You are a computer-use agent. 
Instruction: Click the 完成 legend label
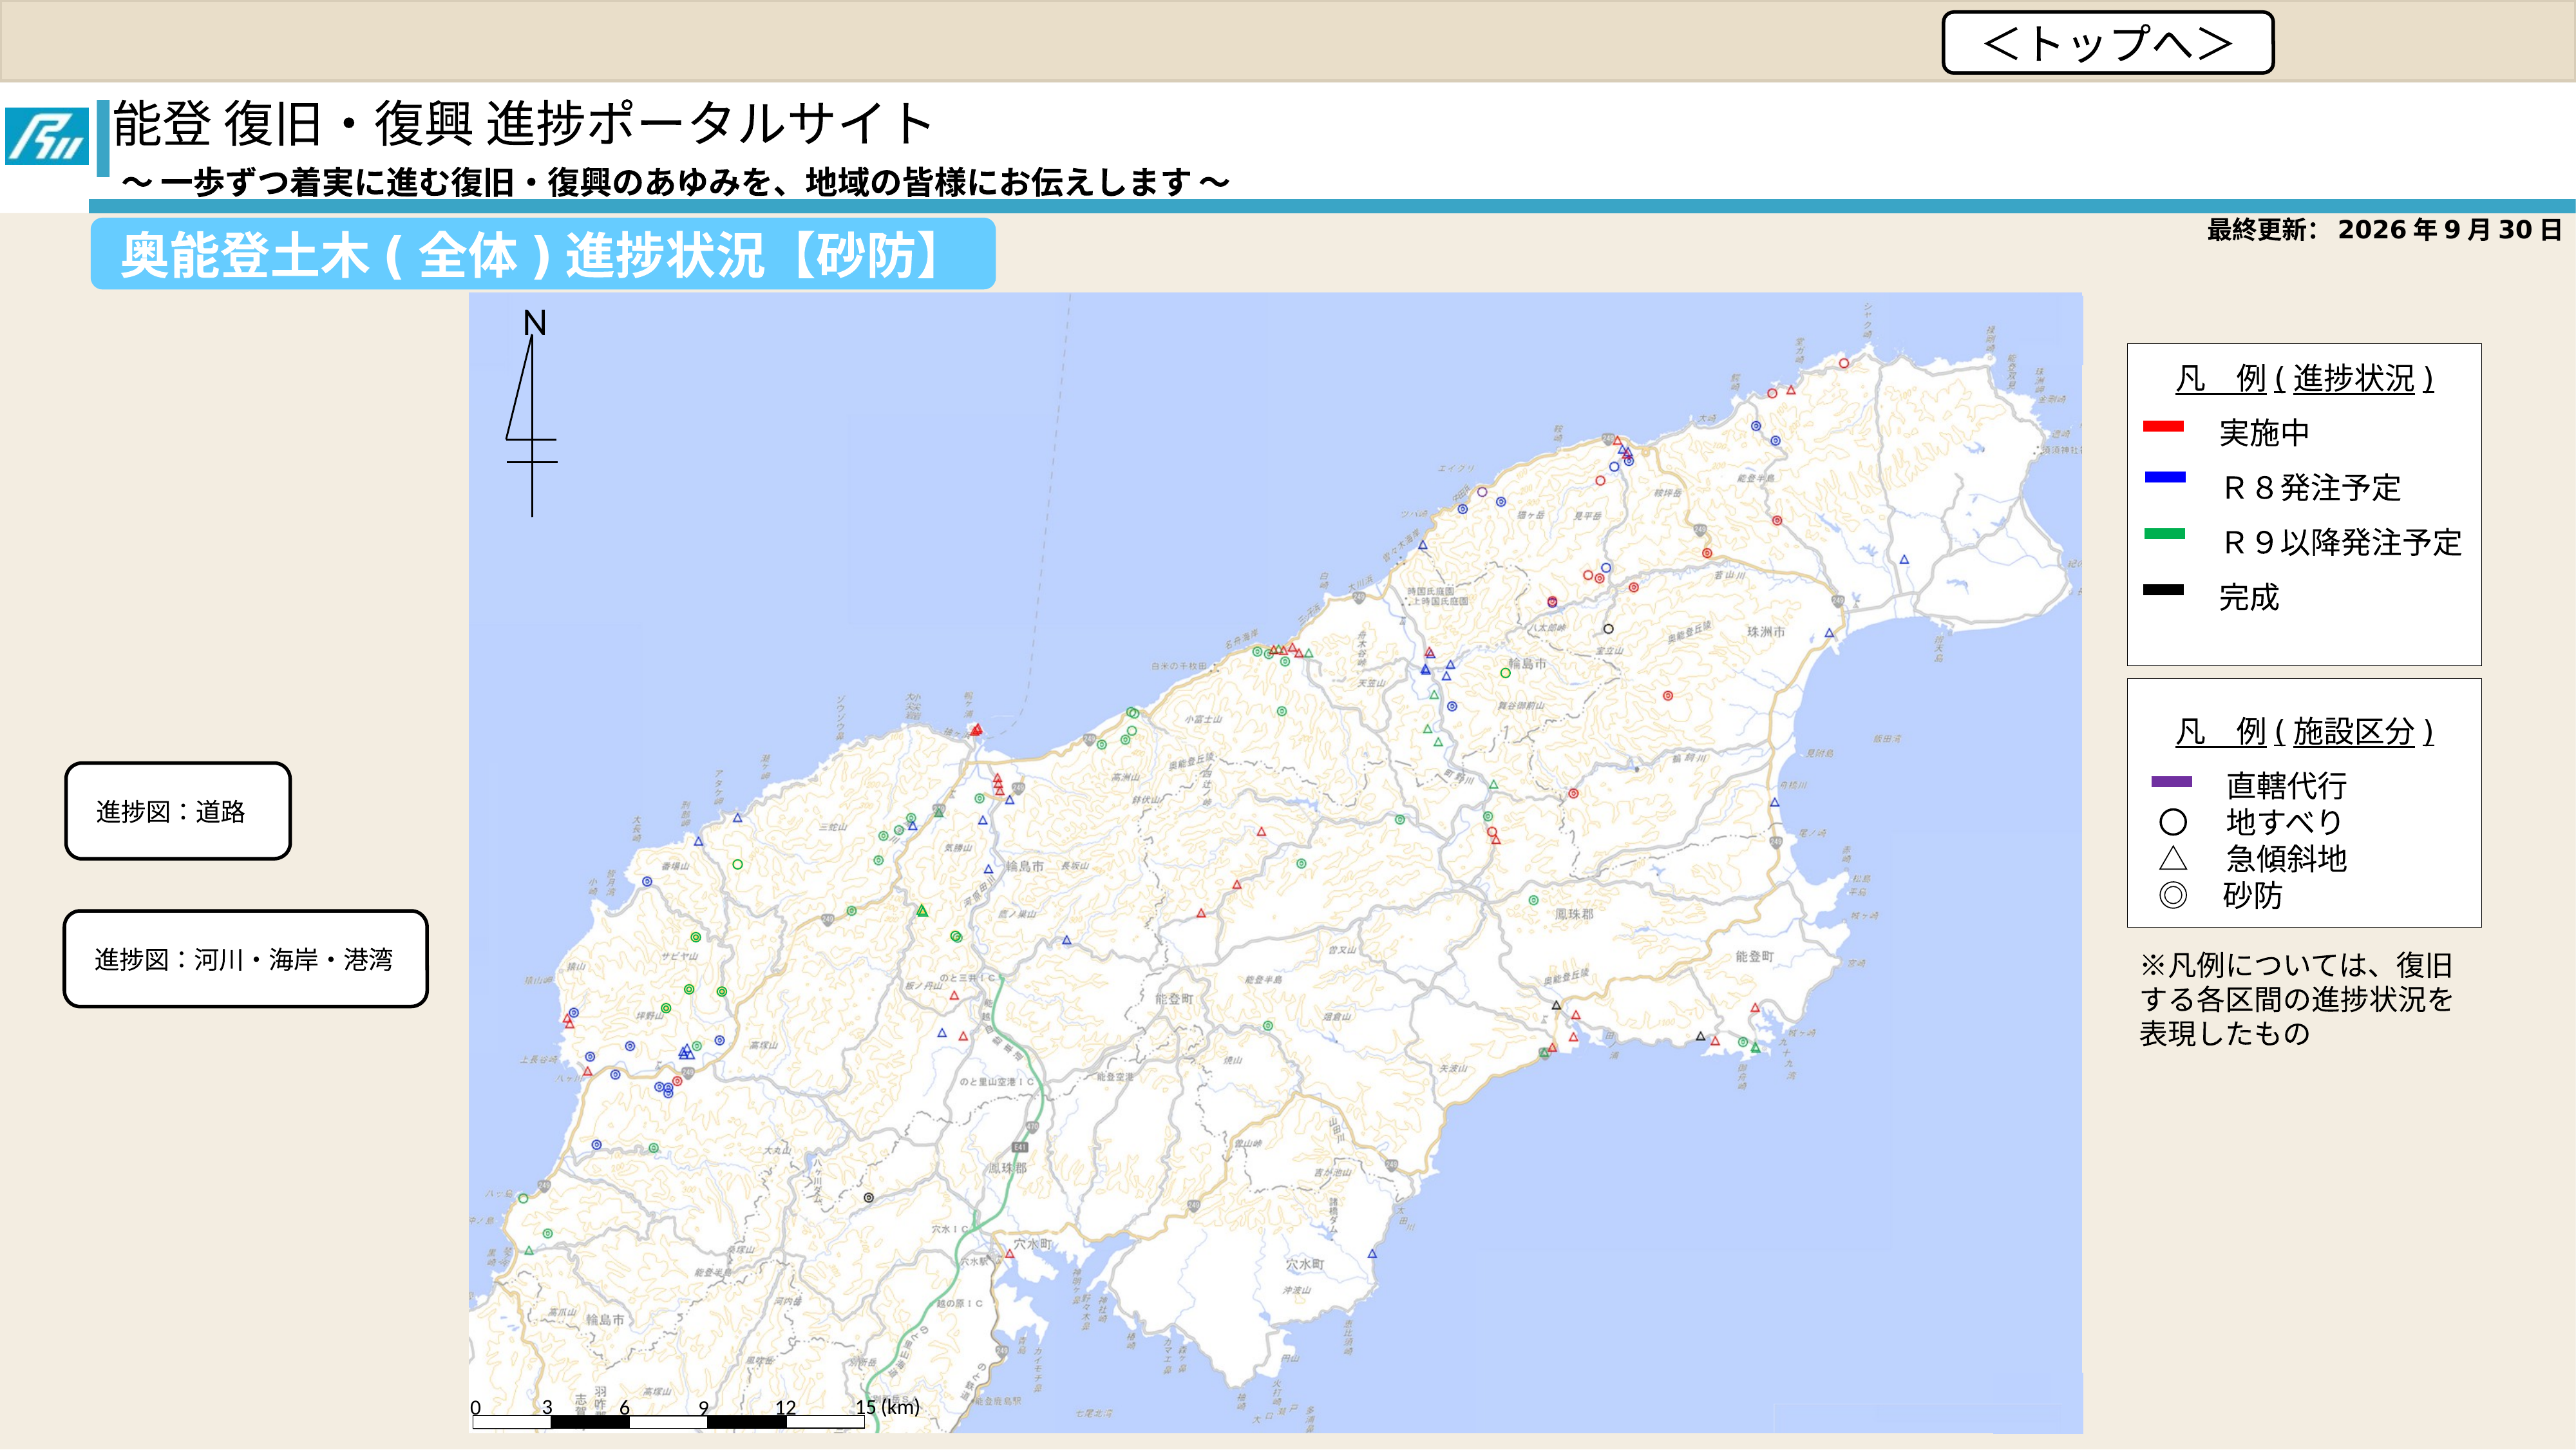[x=2249, y=597]
